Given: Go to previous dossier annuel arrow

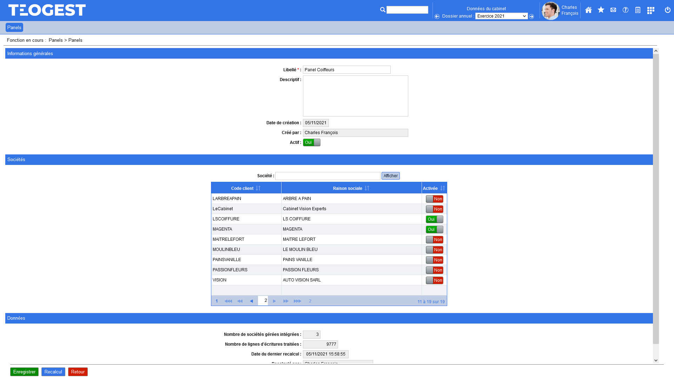Looking at the screenshot, I should [x=437, y=16].
